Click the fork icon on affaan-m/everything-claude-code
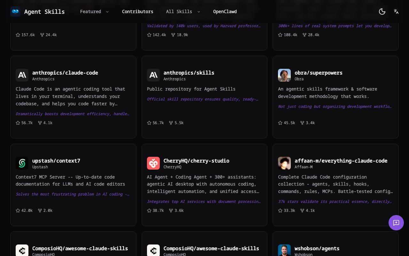 click(x=302, y=211)
